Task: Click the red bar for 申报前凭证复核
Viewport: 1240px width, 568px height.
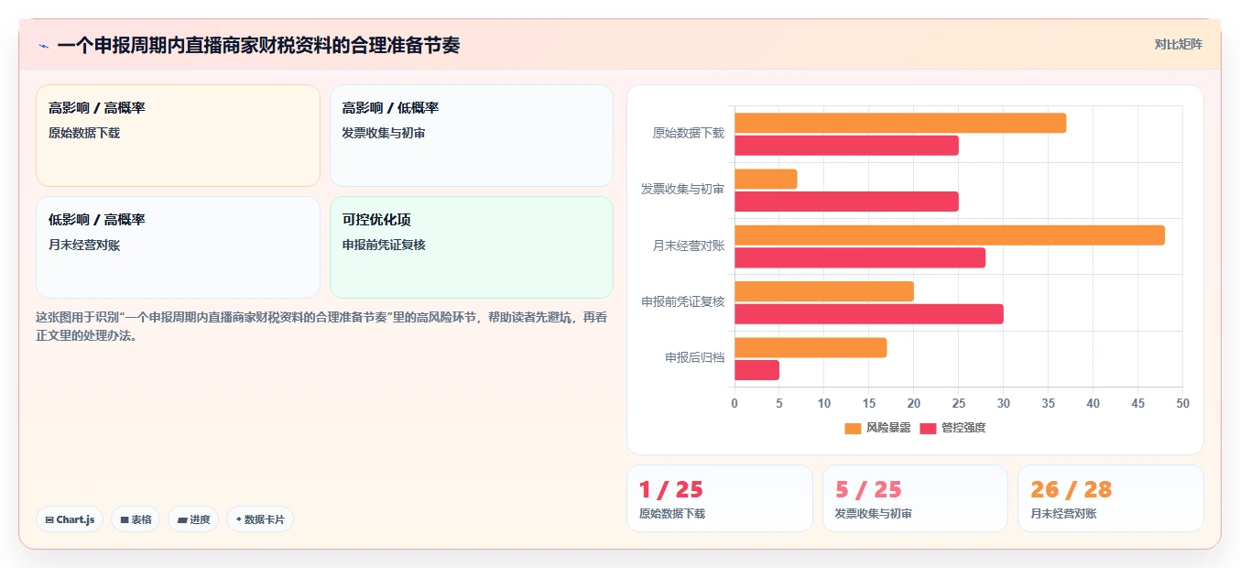Action: click(x=869, y=314)
